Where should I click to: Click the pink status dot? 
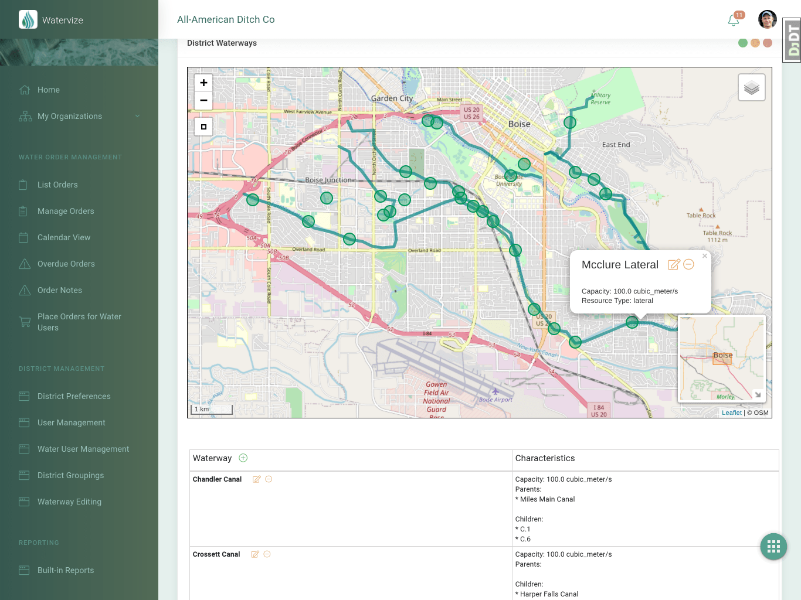coord(768,43)
